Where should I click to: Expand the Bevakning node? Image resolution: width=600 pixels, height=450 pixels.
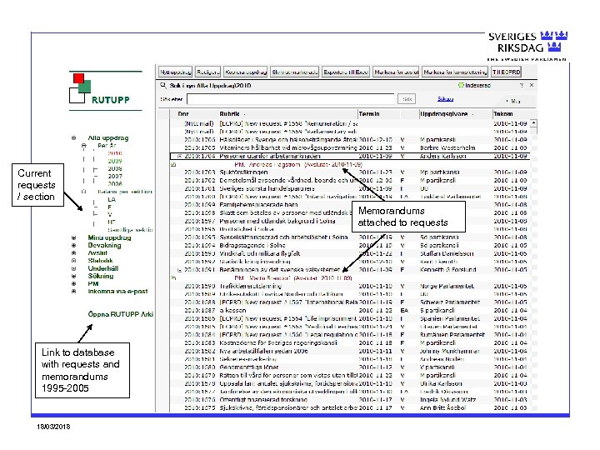click(x=74, y=245)
